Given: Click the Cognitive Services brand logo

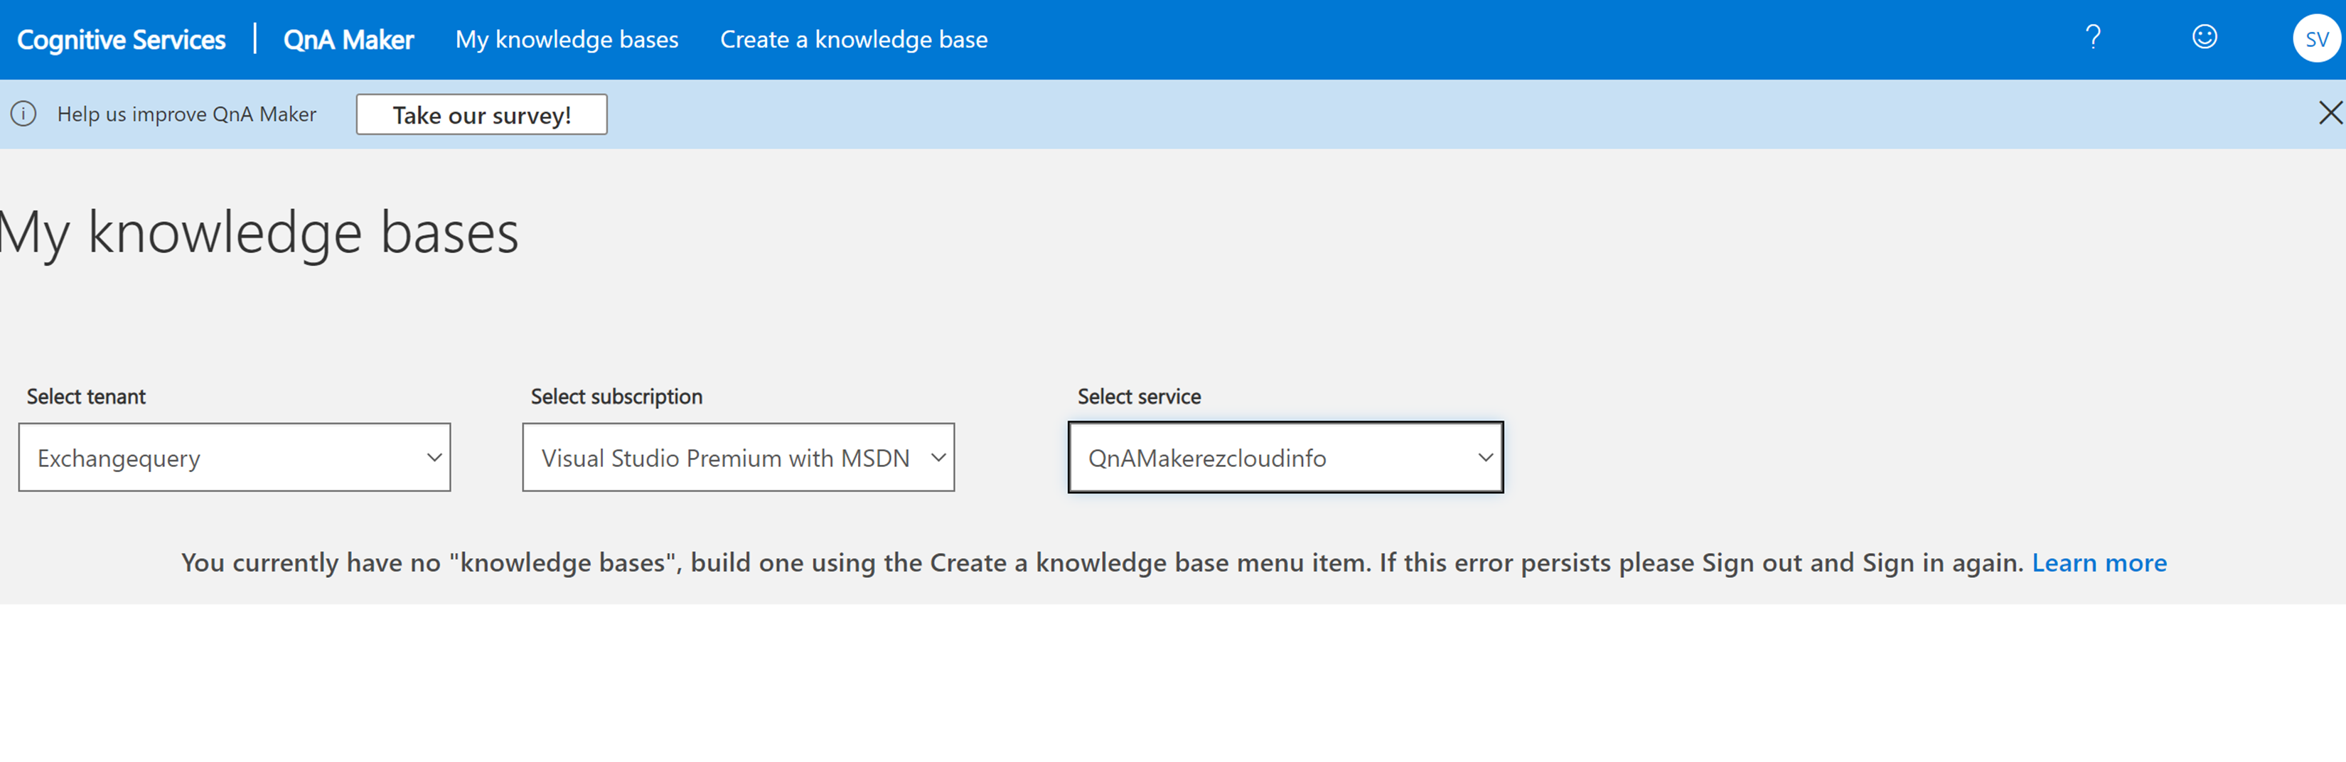Looking at the screenshot, I should 121,40.
